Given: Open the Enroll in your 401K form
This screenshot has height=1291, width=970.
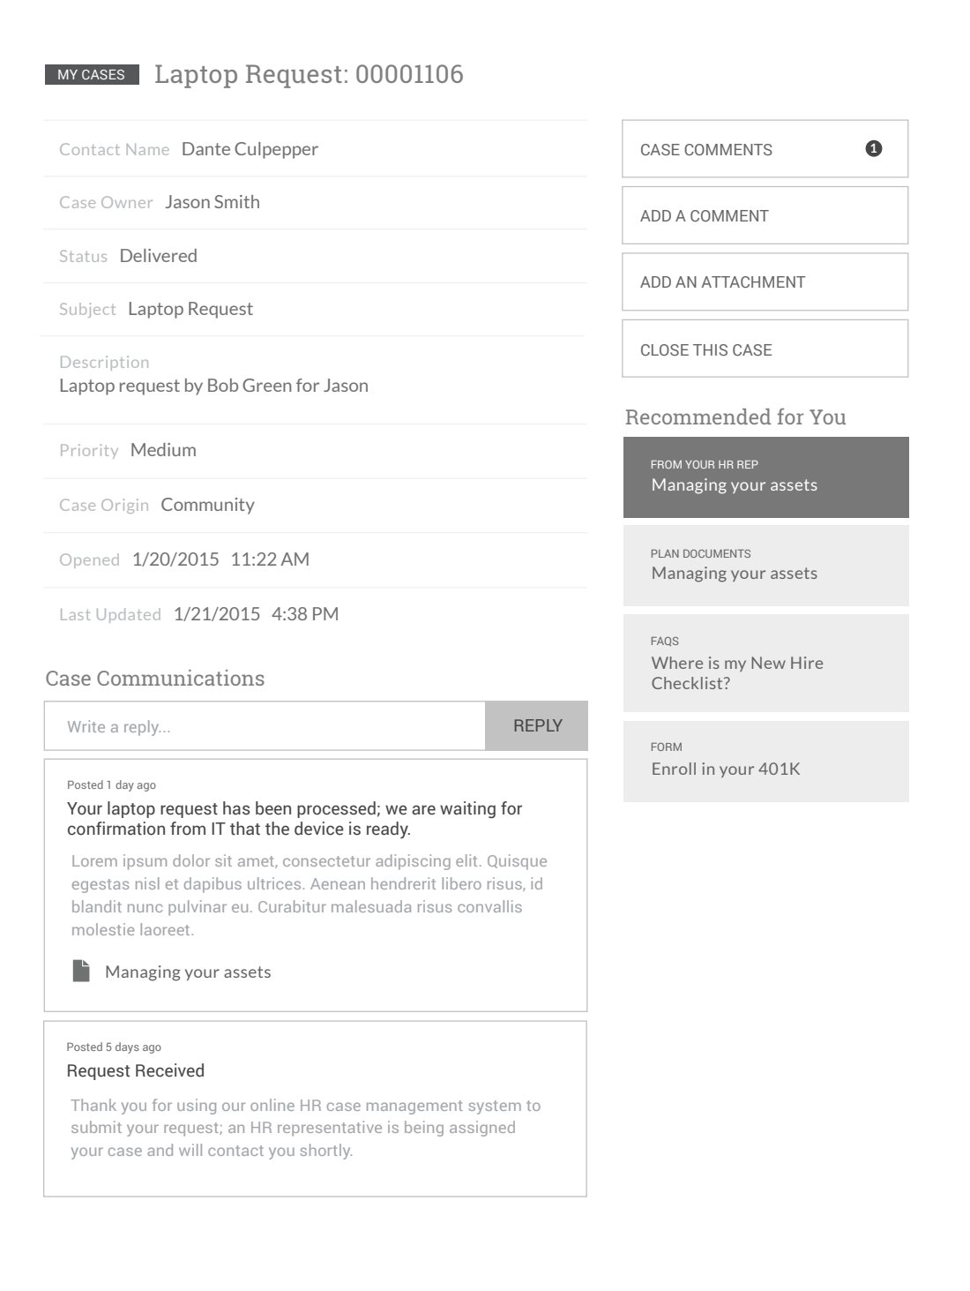Looking at the screenshot, I should (765, 762).
